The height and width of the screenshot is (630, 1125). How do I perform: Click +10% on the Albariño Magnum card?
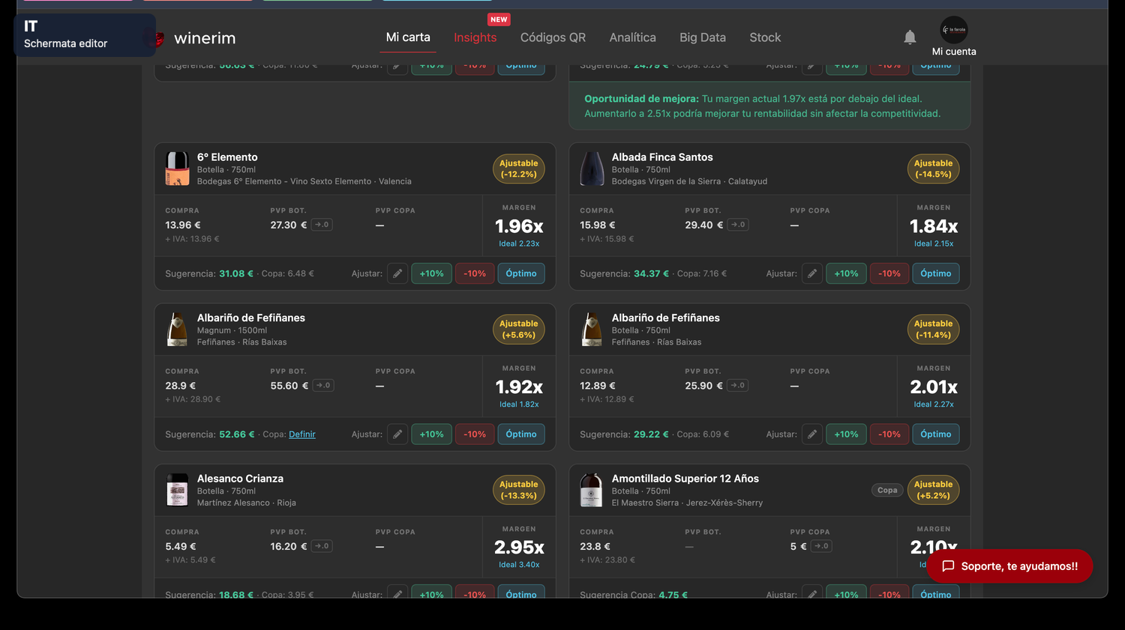coord(431,434)
